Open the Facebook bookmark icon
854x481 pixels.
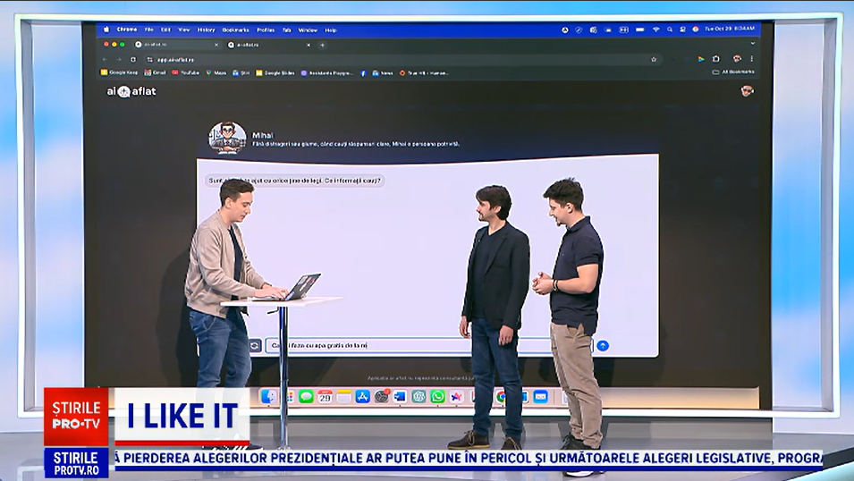tap(363, 72)
